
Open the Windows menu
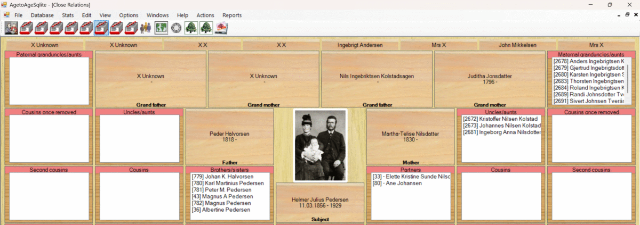pyautogui.click(x=157, y=15)
